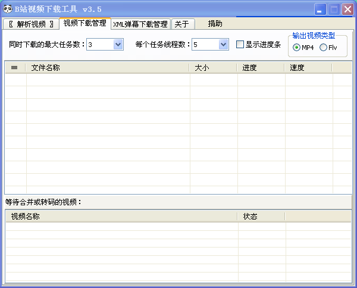Click the panda application icon in title bar
This screenshot has width=357, height=288.
8,9
